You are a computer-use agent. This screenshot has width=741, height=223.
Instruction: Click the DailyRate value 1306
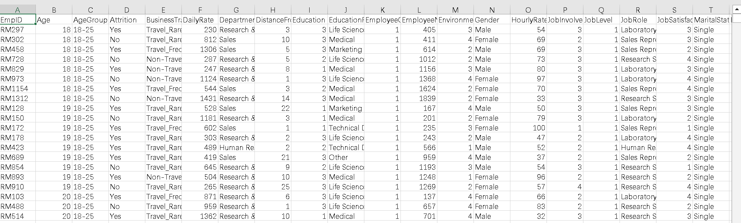point(200,49)
